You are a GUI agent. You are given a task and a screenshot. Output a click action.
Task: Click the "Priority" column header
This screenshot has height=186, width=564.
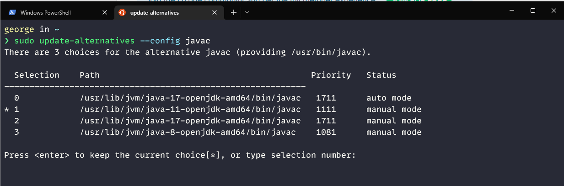(x=331, y=75)
